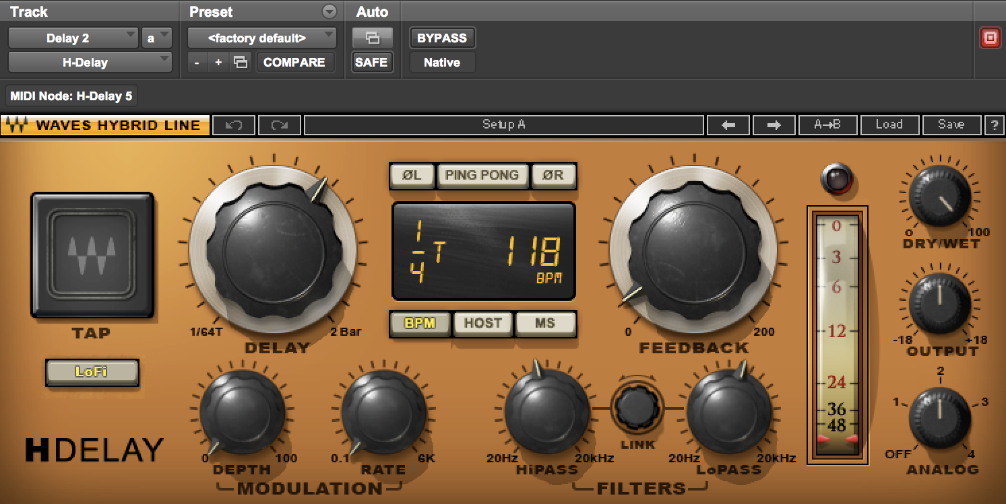The width and height of the screenshot is (1006, 504).
Task: Click the Waves redo arrow icon
Action: (279, 125)
